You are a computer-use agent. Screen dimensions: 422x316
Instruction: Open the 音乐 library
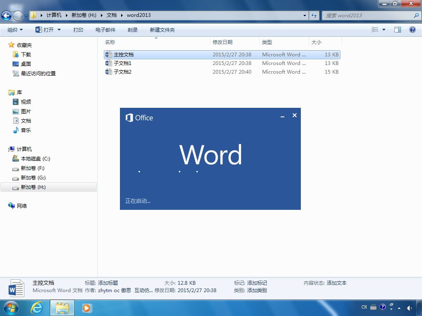(26, 130)
